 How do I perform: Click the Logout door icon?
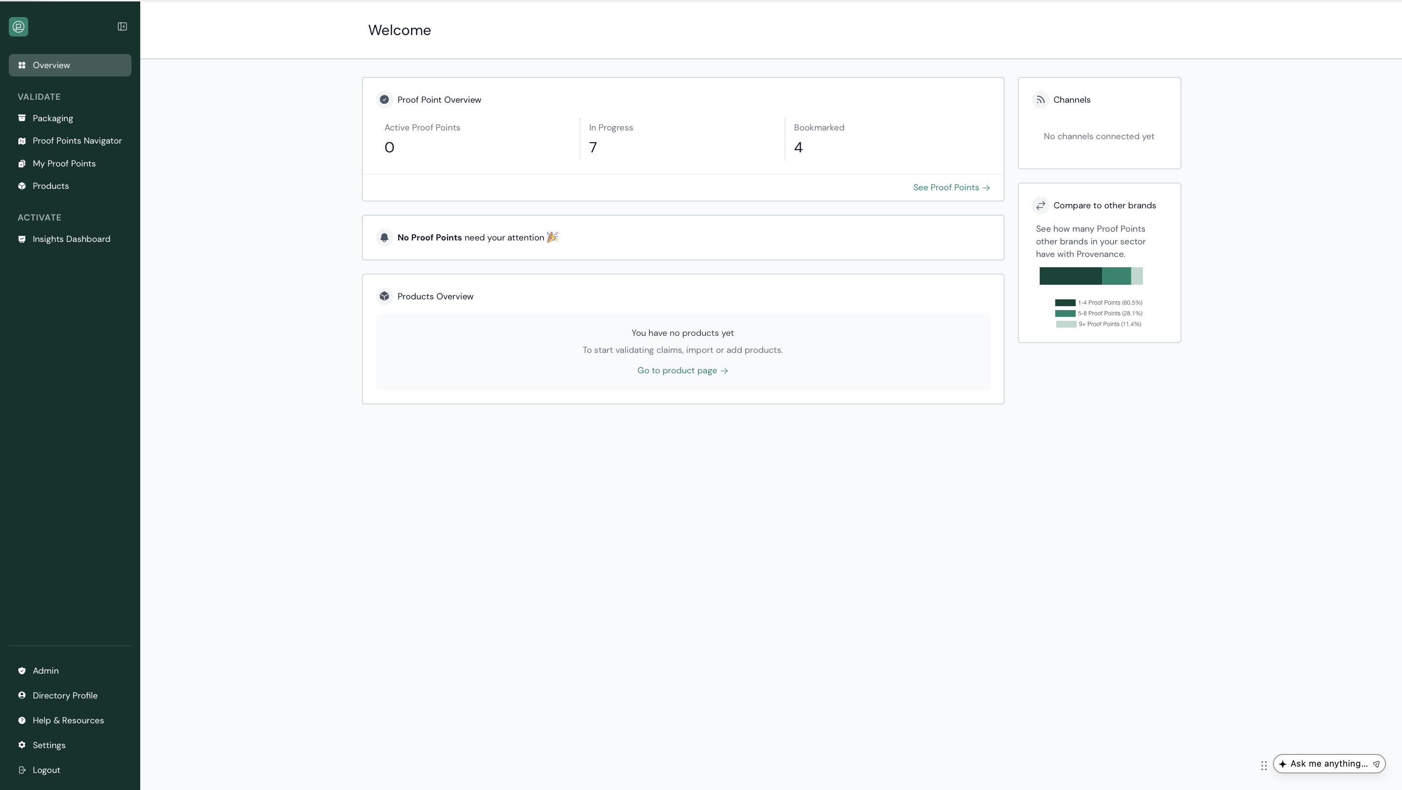22,770
